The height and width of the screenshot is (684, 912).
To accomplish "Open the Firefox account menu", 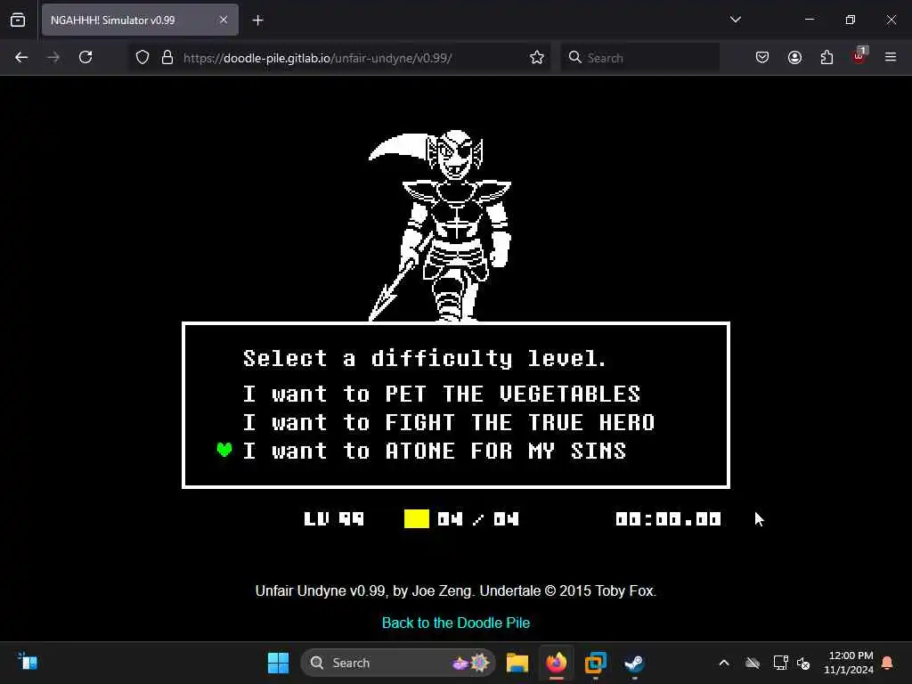I will tap(794, 57).
